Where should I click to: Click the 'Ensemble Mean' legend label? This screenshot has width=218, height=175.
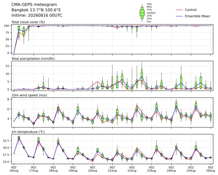pyautogui.click(x=198, y=16)
